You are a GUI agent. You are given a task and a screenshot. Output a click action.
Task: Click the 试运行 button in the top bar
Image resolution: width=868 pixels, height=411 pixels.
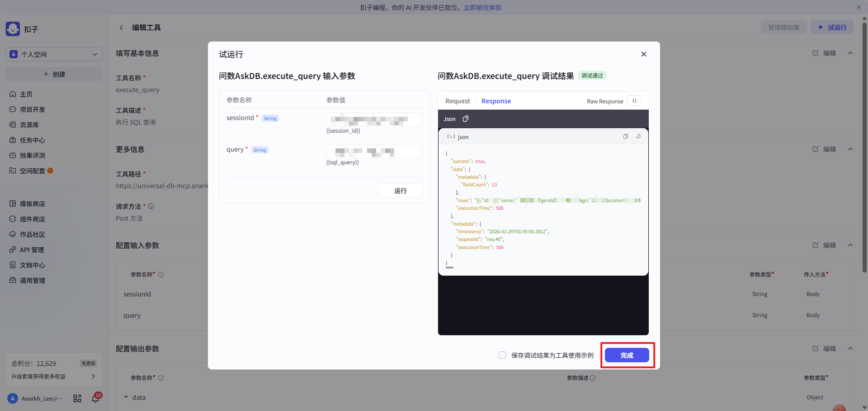[832, 28]
